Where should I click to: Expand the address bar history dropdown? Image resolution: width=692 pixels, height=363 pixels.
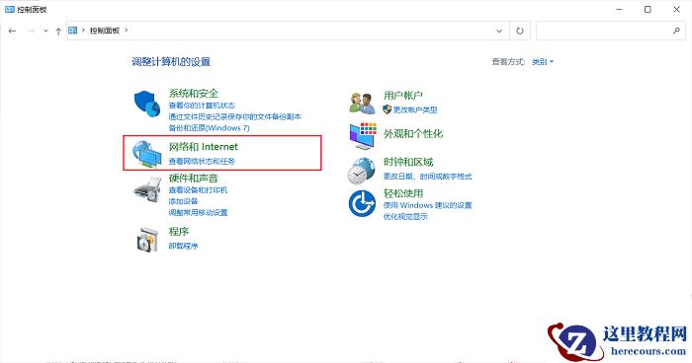(x=499, y=31)
